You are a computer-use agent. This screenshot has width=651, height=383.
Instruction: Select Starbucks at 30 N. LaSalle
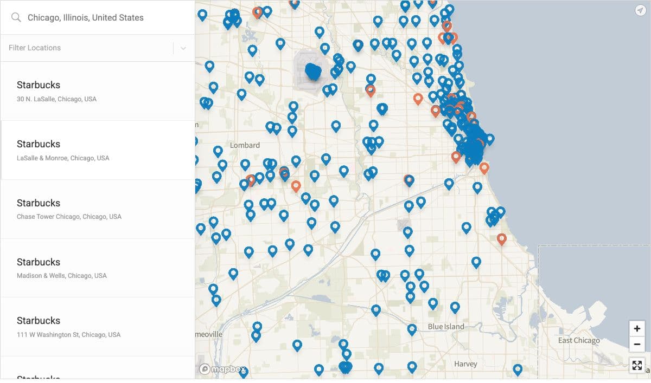tap(98, 91)
